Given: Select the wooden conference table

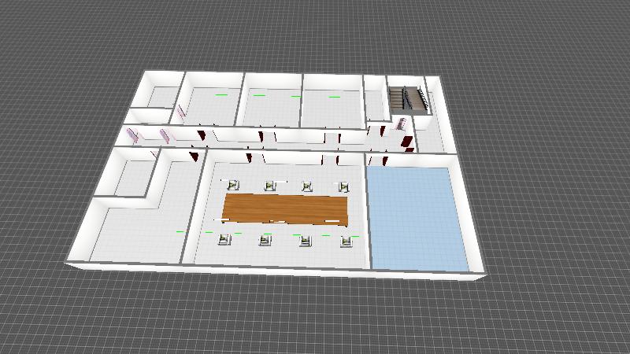Looking at the screenshot, I should click(286, 208).
